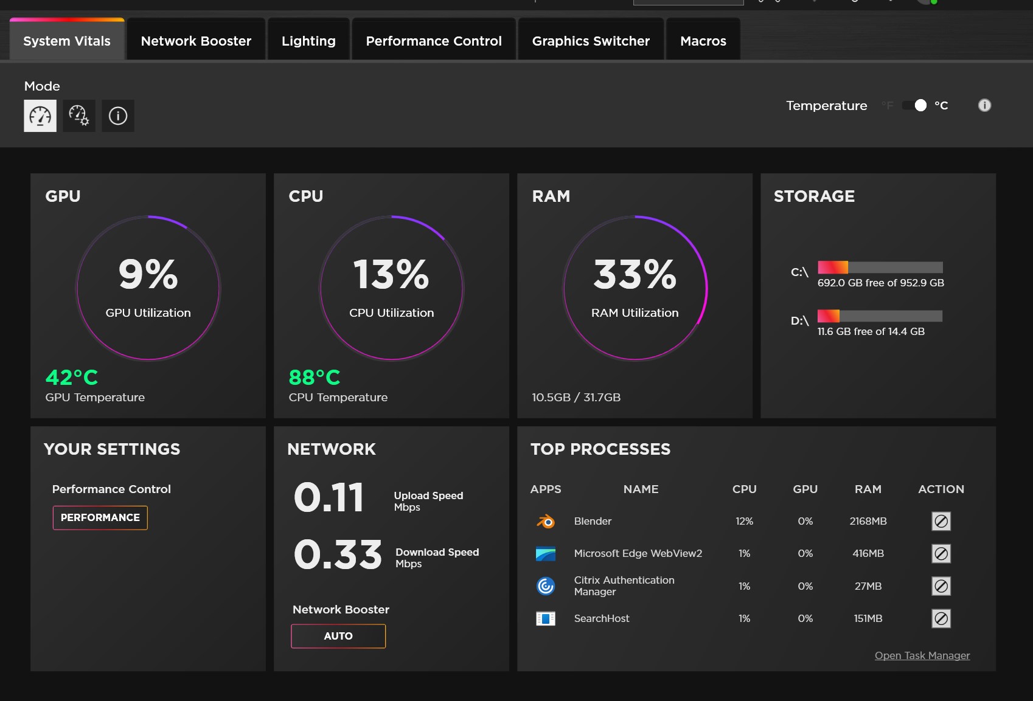Screen dimensions: 1033x701
Task: Click the D:\ drive storage bar
Action: tap(880, 316)
